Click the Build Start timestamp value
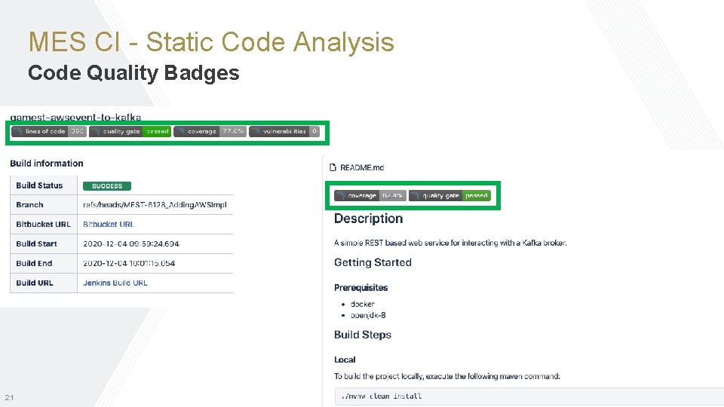Viewport: 724px width, 407px height. pyautogui.click(x=131, y=243)
